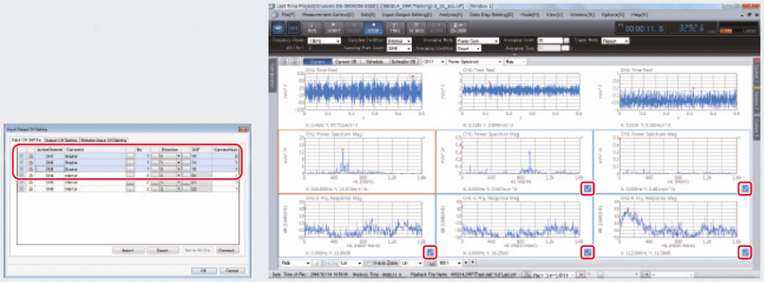Switch to the Output CH Setting tab
Viewport: 764px width, 282px height.
[62, 140]
